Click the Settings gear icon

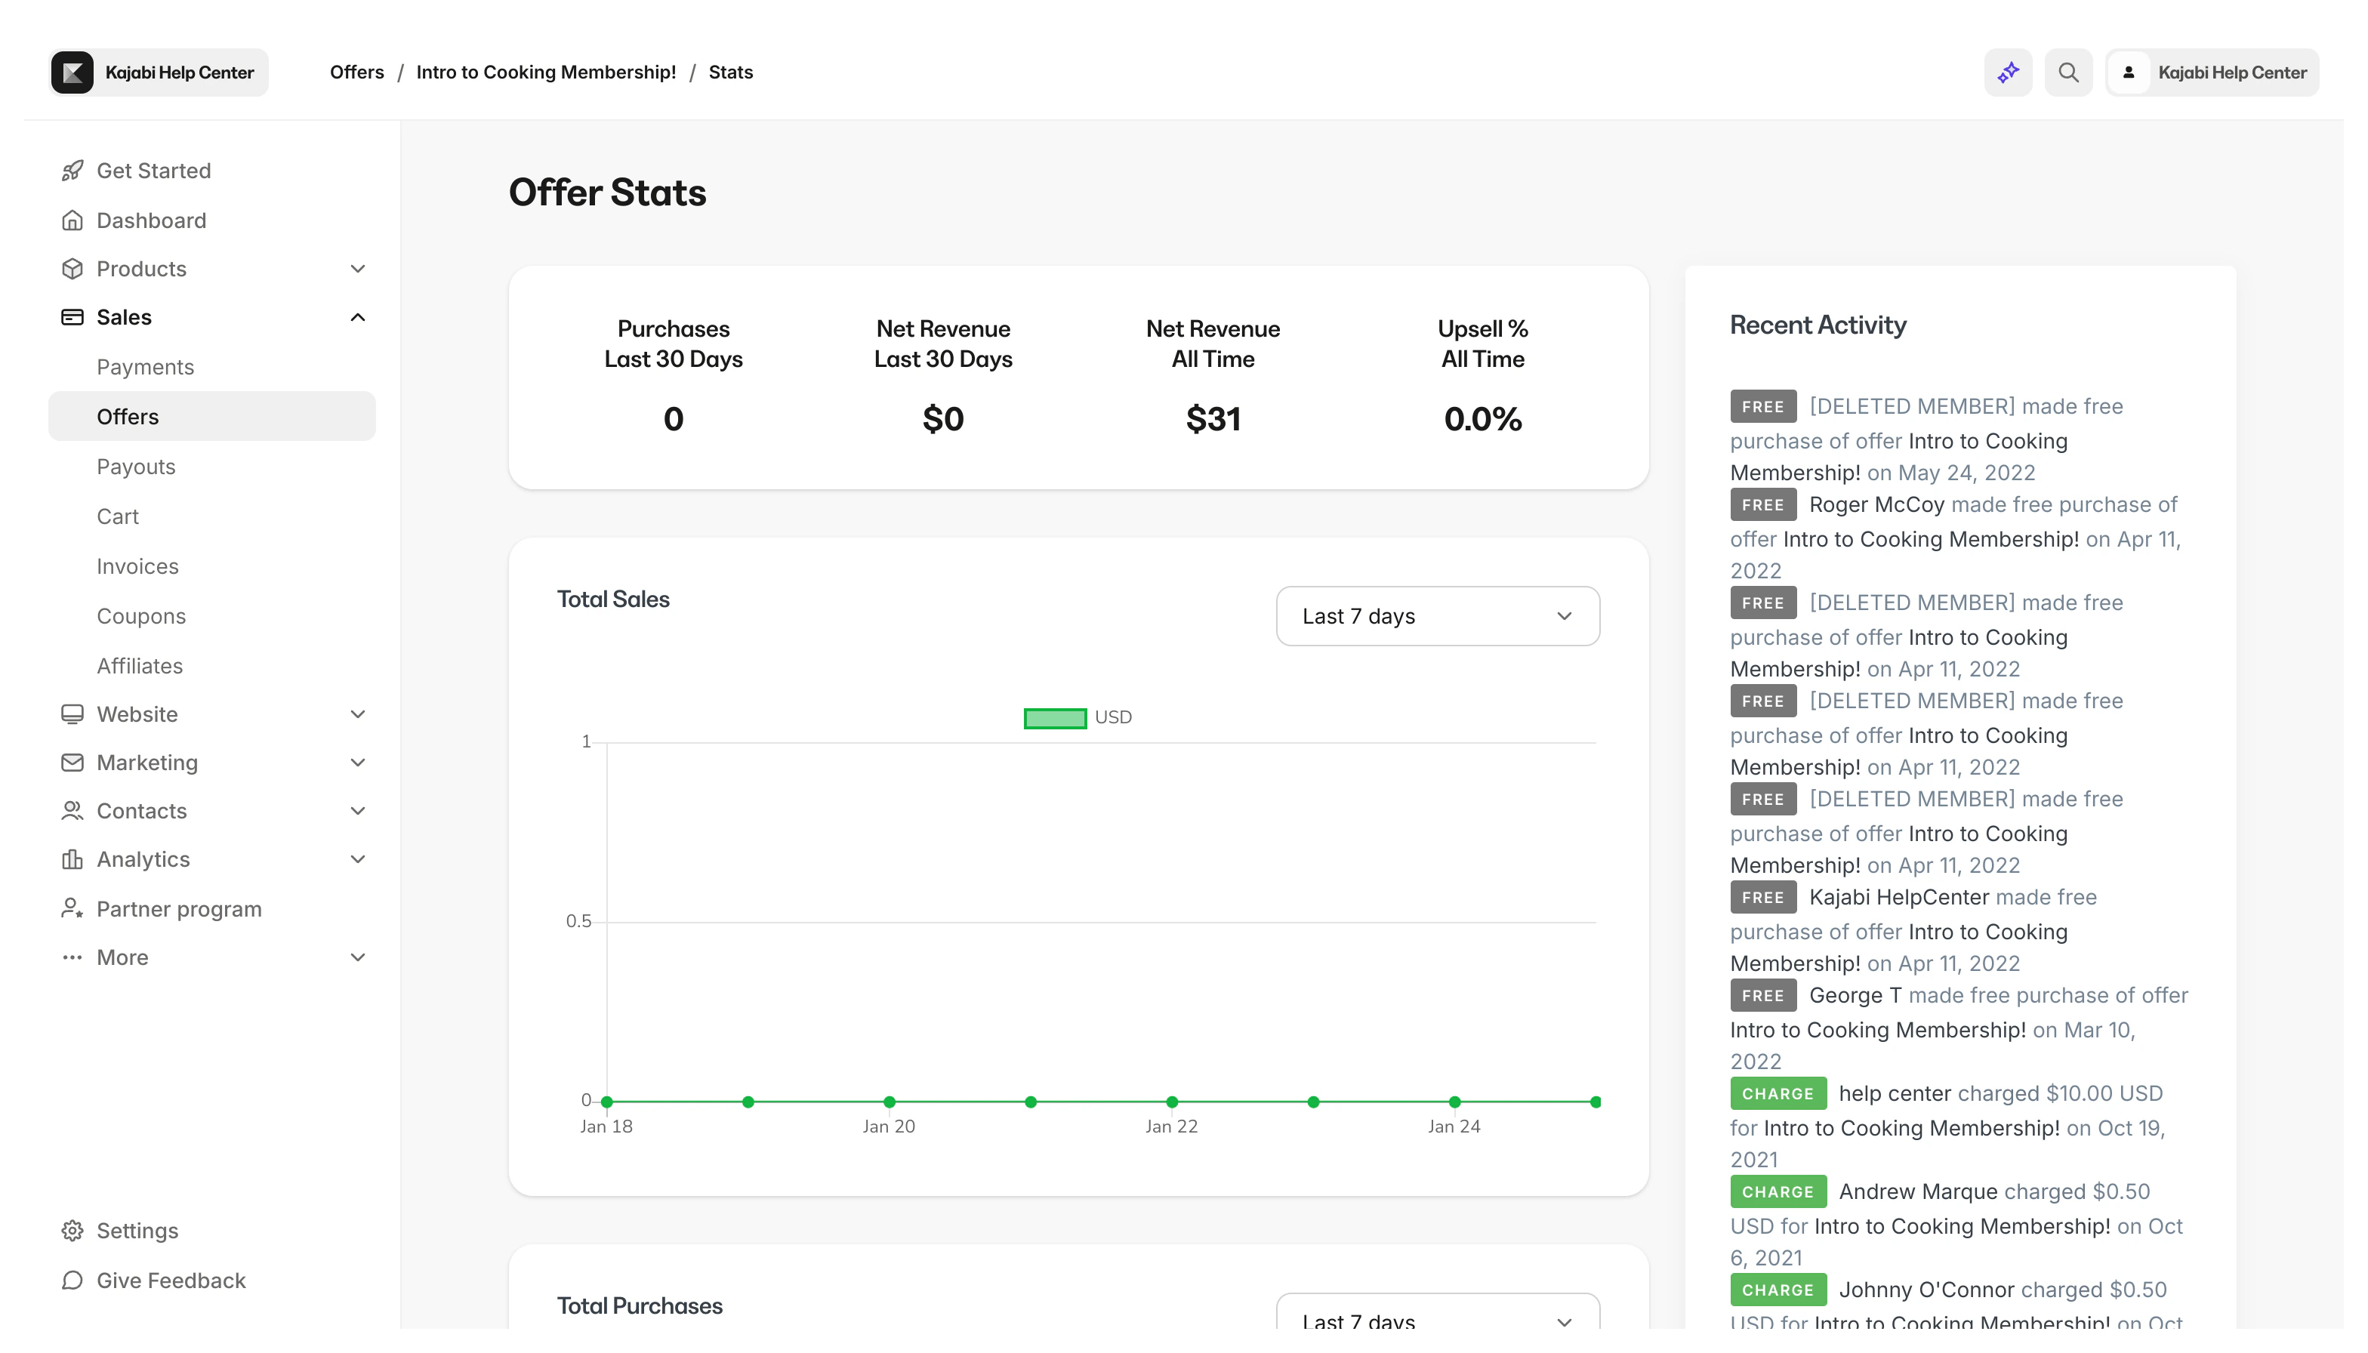coord(72,1231)
